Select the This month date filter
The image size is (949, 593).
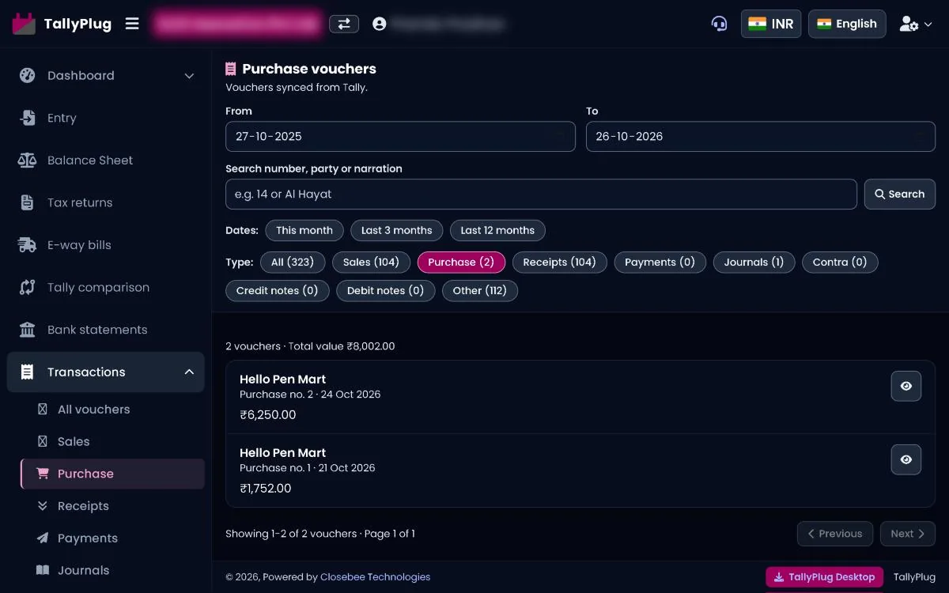click(x=304, y=230)
